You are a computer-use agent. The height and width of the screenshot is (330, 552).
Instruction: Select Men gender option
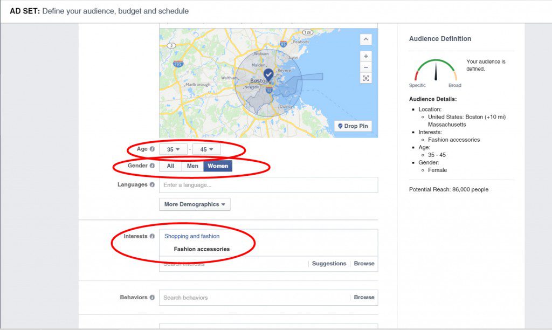click(x=192, y=166)
